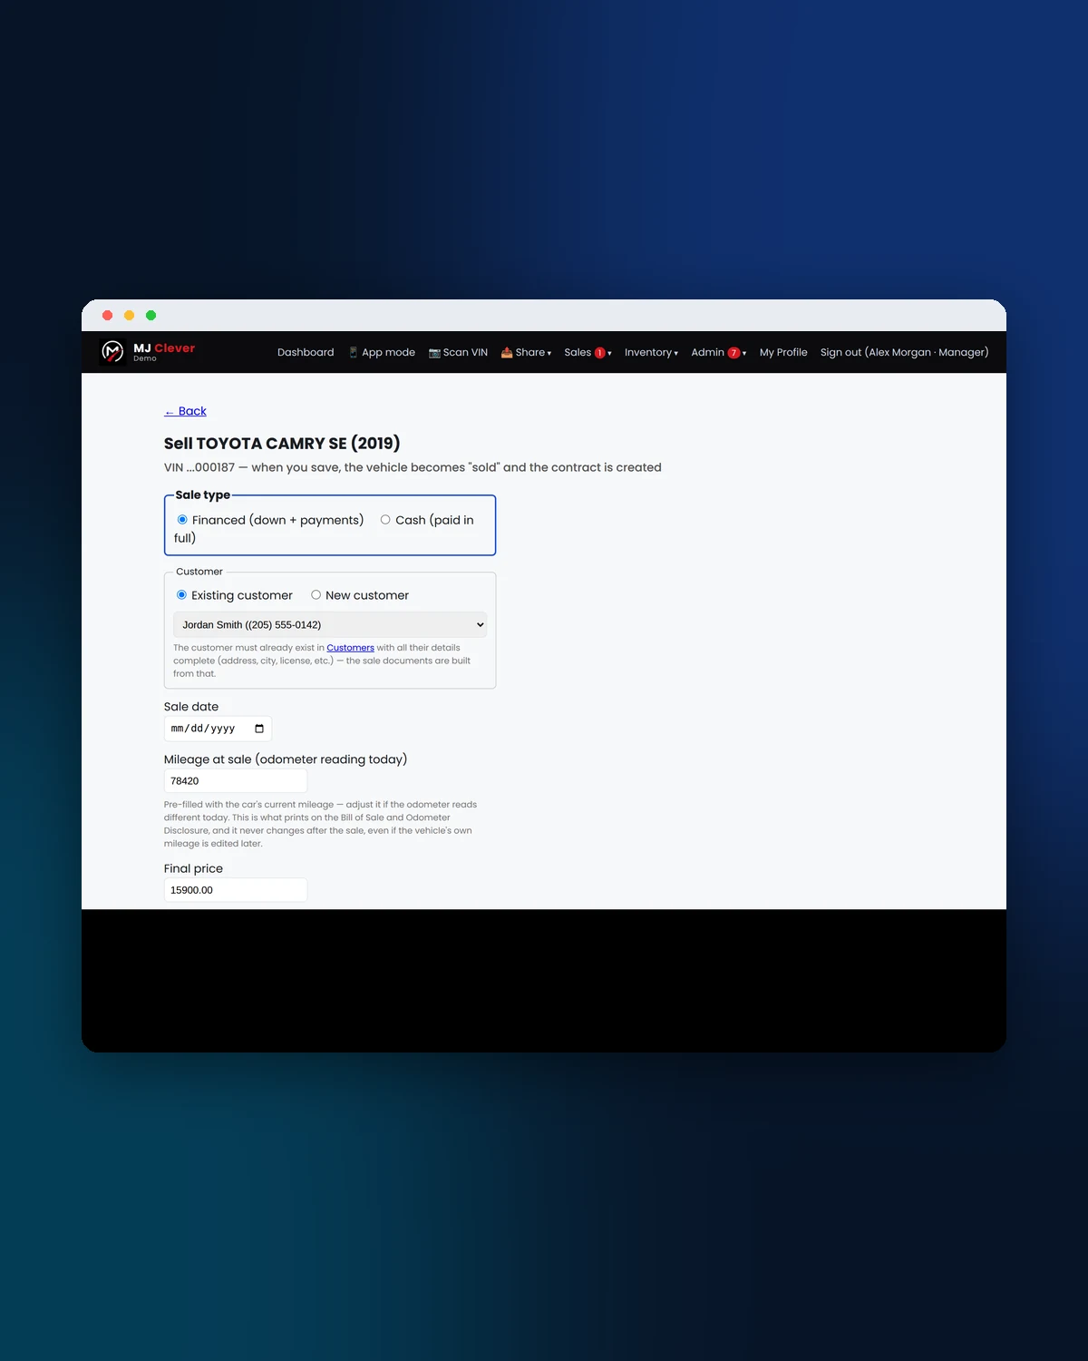Image resolution: width=1088 pixels, height=1361 pixels.
Task: Open App mode via phone icon
Action: coord(353,352)
